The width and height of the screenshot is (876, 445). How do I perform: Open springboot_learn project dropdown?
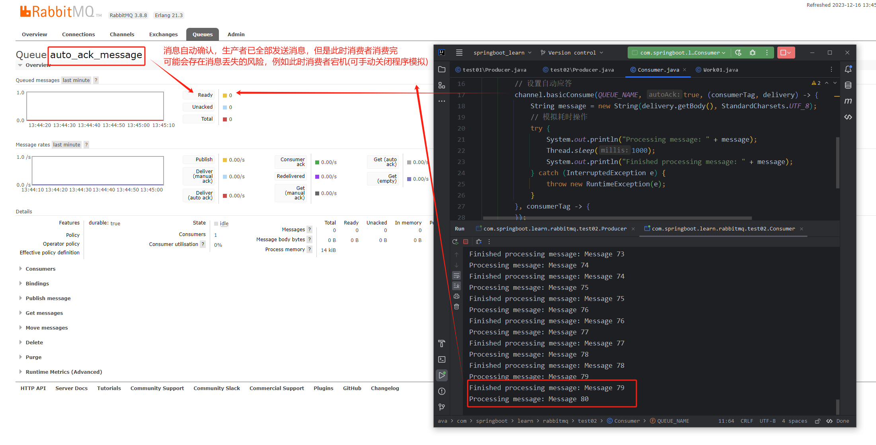coord(502,53)
